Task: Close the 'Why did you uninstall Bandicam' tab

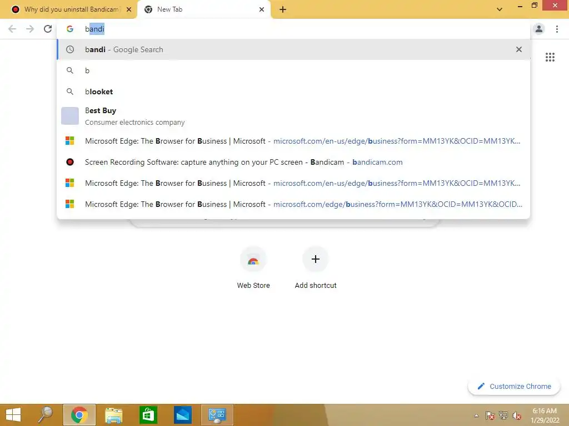Action: (128, 9)
